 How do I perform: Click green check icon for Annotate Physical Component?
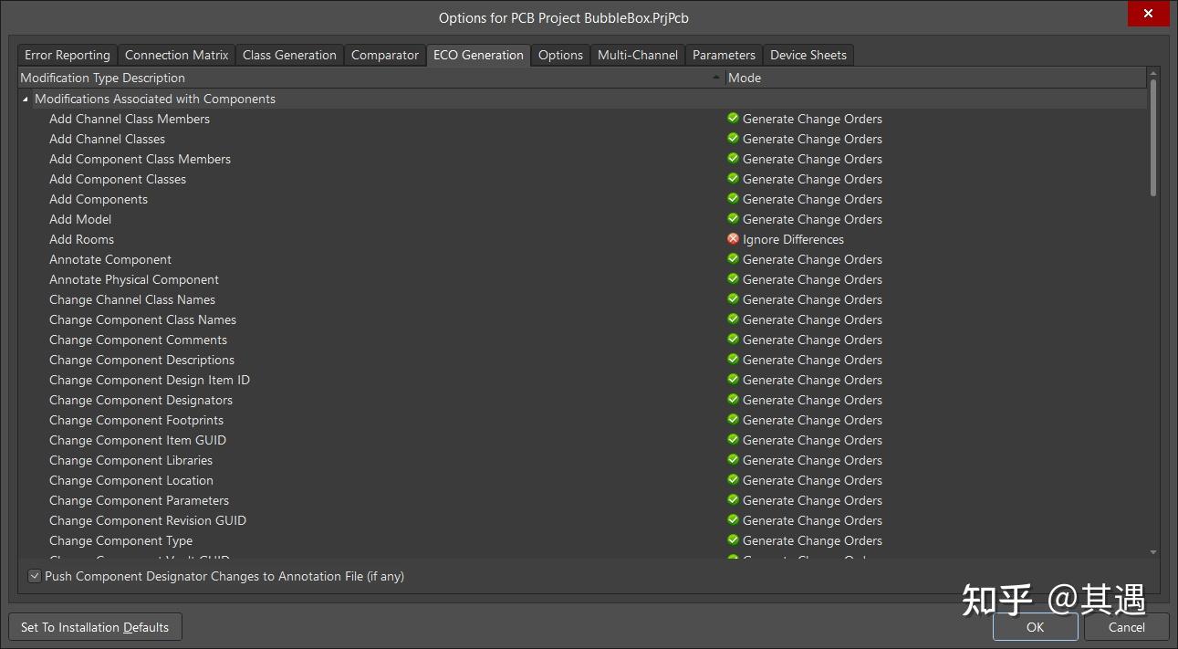point(733,278)
